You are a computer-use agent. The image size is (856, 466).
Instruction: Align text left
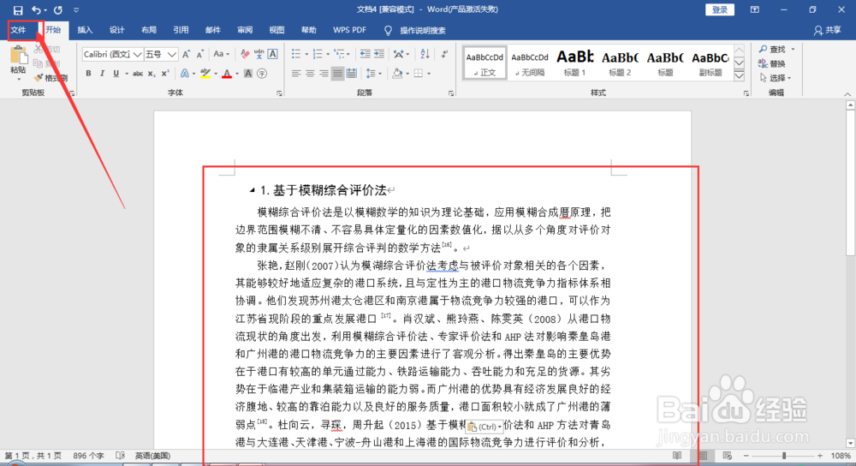(x=296, y=73)
